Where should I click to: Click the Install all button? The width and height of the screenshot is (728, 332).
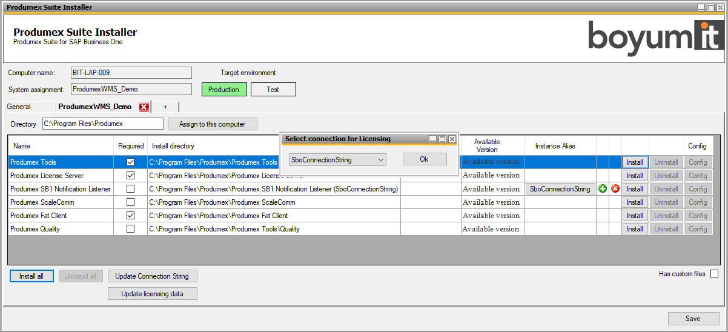tap(31, 276)
